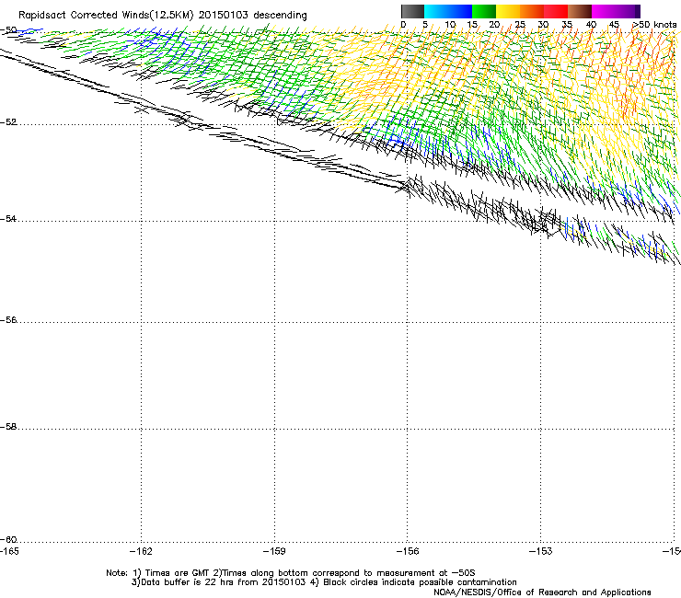Click the word 'descending' in the title
This screenshot has width=681, height=598.
tap(280, 16)
